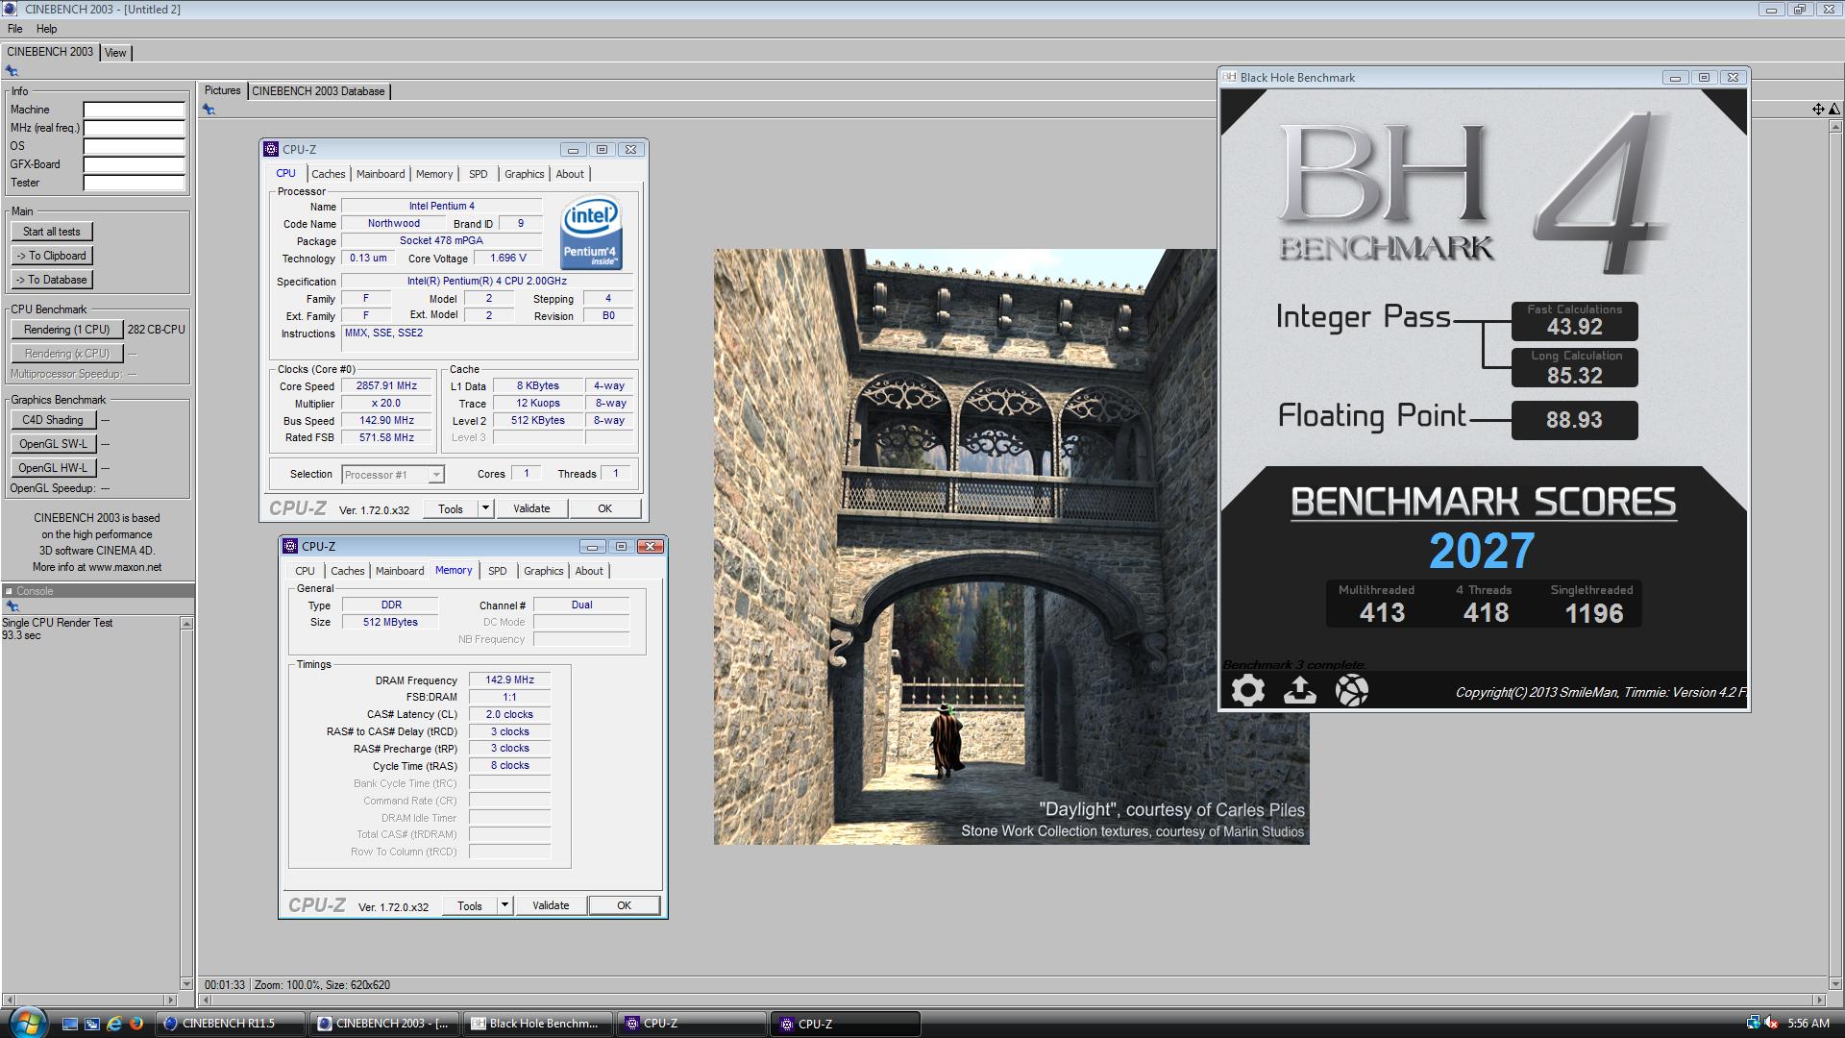Click the 2027 benchmark score
This screenshot has width=1845, height=1038.
coord(1481,551)
